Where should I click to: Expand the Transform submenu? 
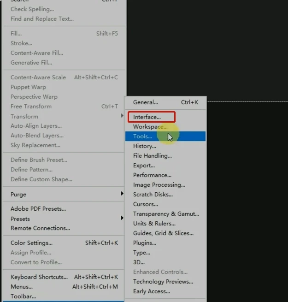pos(24,117)
